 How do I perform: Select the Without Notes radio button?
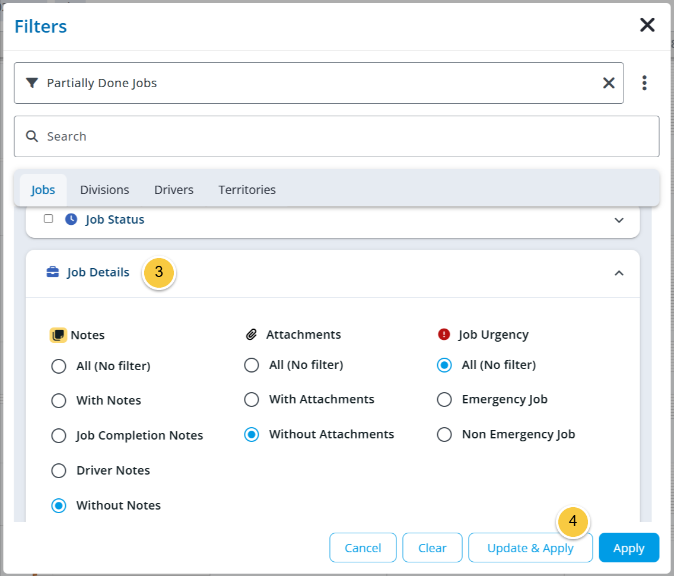[x=59, y=505]
